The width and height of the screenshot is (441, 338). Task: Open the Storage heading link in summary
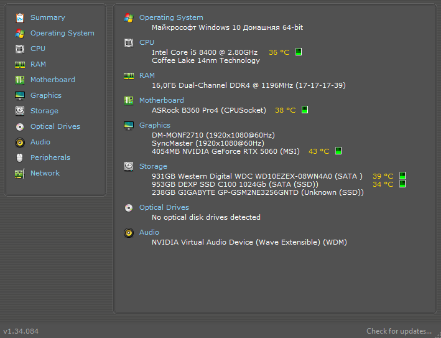[x=153, y=166]
